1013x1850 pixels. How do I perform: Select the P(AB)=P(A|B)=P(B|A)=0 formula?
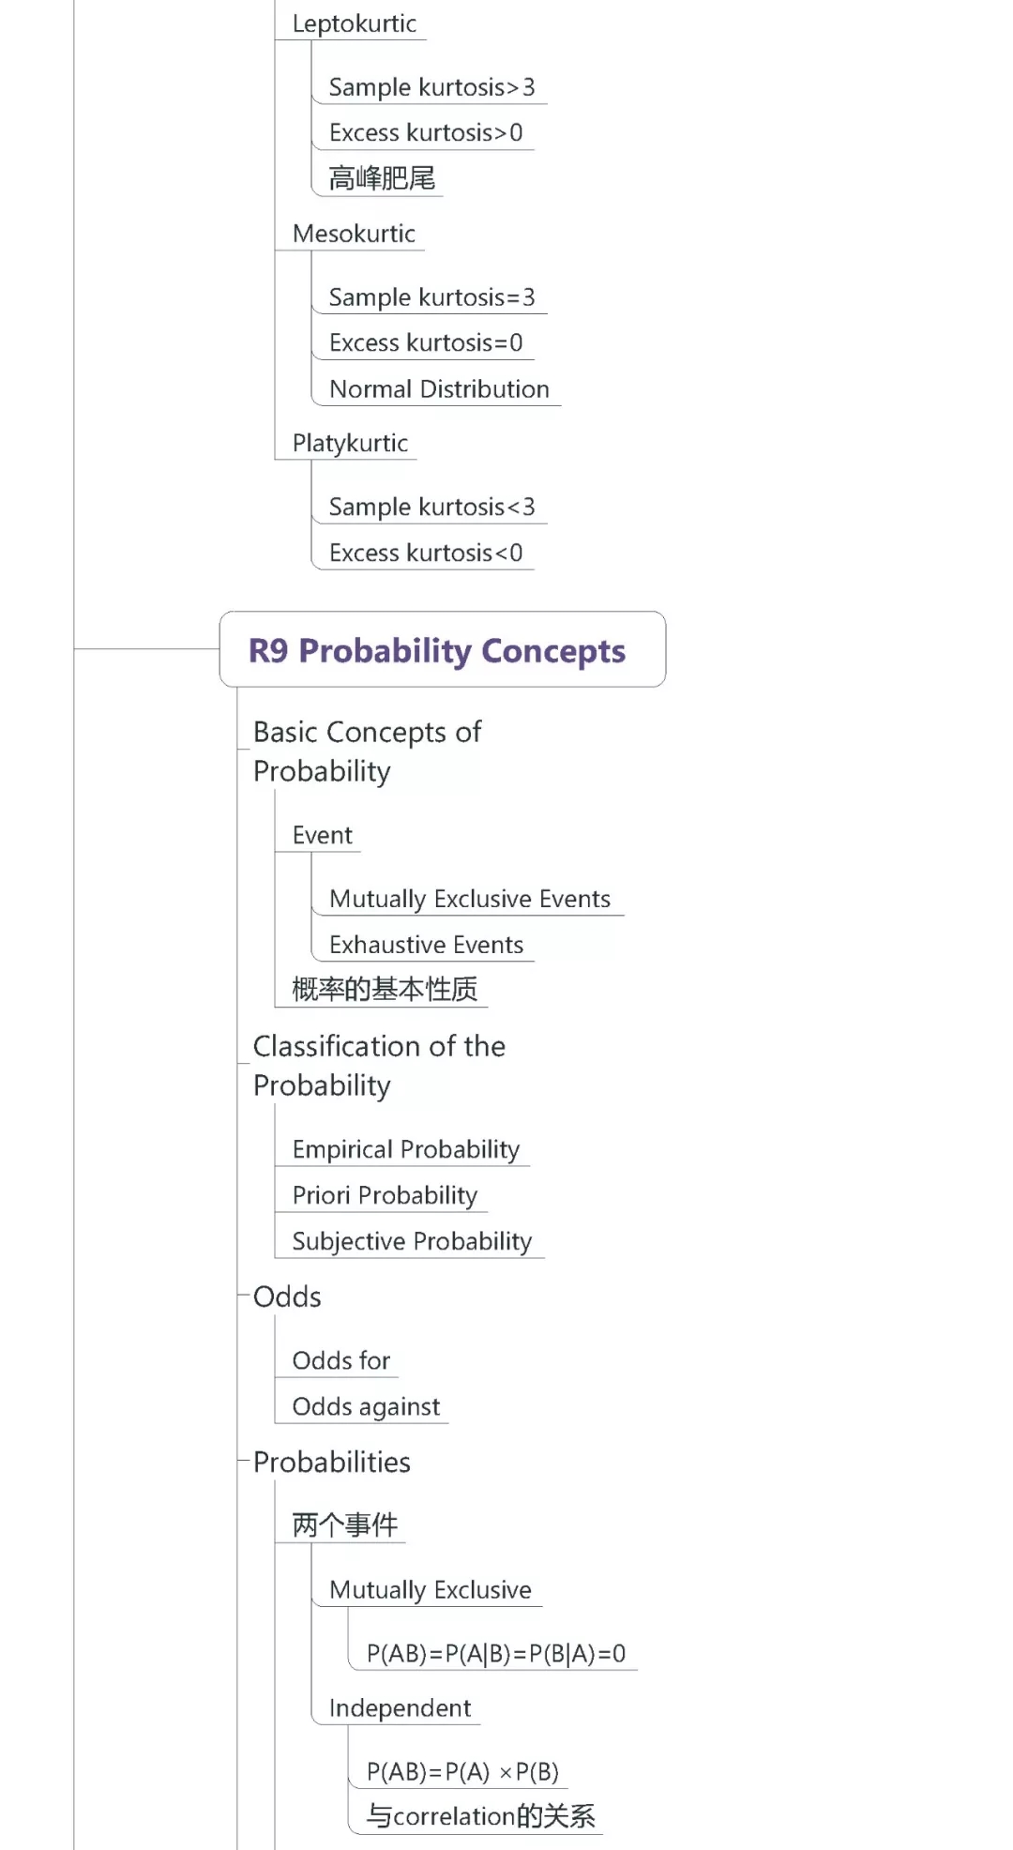[x=496, y=1653]
